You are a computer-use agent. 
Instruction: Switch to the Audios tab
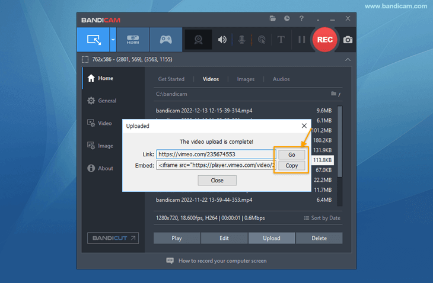pyautogui.click(x=281, y=79)
